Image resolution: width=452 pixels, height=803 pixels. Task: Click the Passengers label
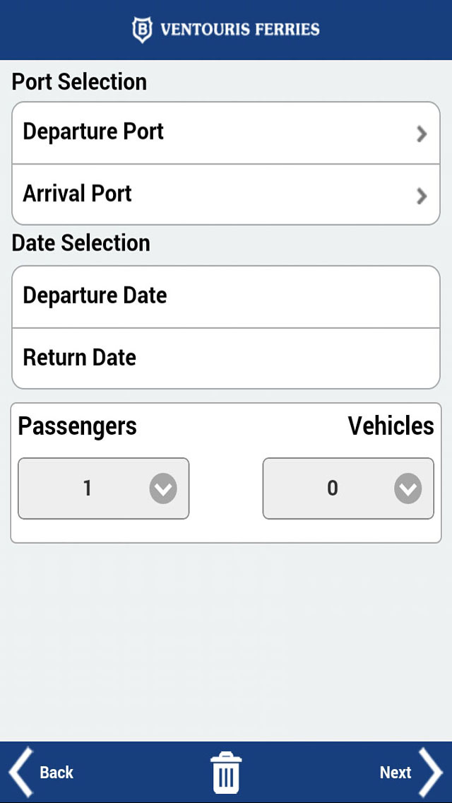[77, 426]
